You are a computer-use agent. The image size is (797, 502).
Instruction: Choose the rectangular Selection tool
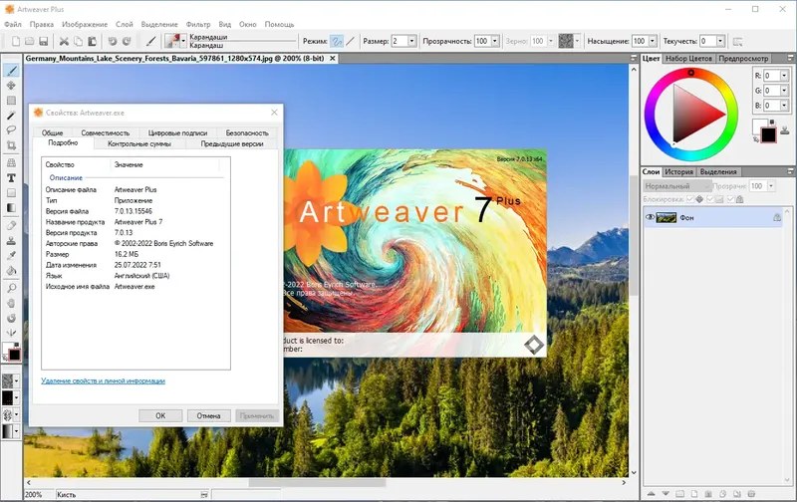pos(11,101)
